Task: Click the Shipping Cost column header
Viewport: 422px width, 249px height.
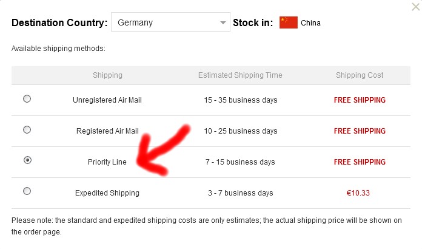Action: click(x=360, y=75)
